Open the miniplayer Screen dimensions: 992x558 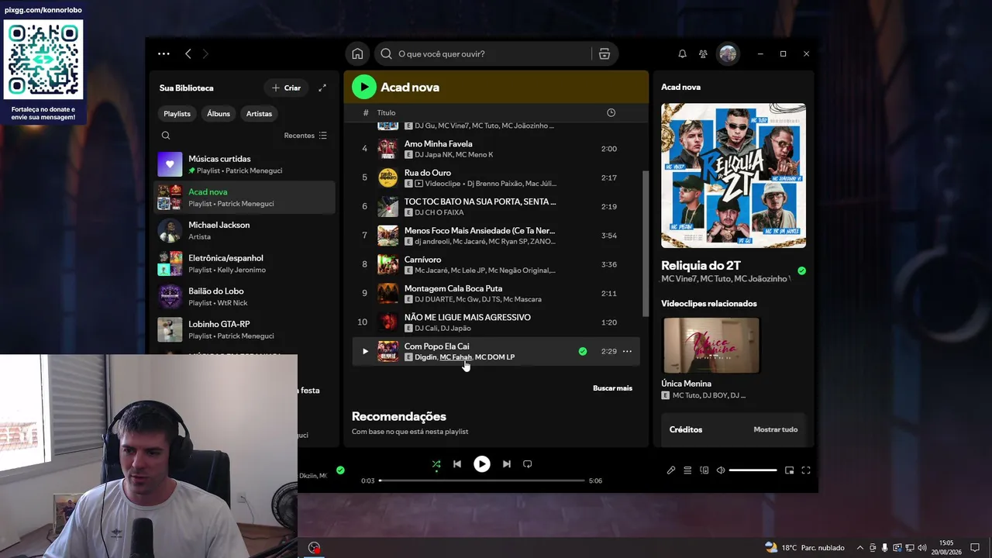(790, 470)
